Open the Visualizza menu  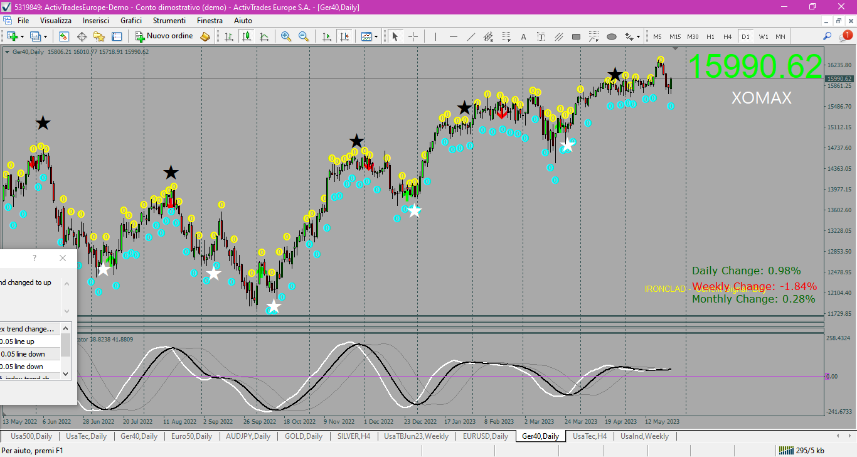pos(56,21)
